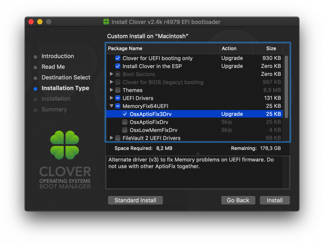The height and width of the screenshot is (244, 324).
Task: Toggle Clover for BIOS (legacy) booting checkbox
Action: coord(118,82)
